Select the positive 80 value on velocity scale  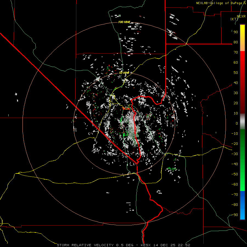(x=236, y=42)
